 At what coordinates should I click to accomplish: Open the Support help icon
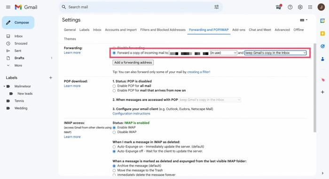point(290,7)
